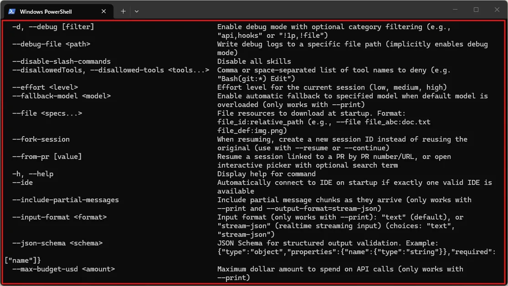This screenshot has width=508, height=286.
Task: Click "Display help for command" description
Action: [267, 174]
